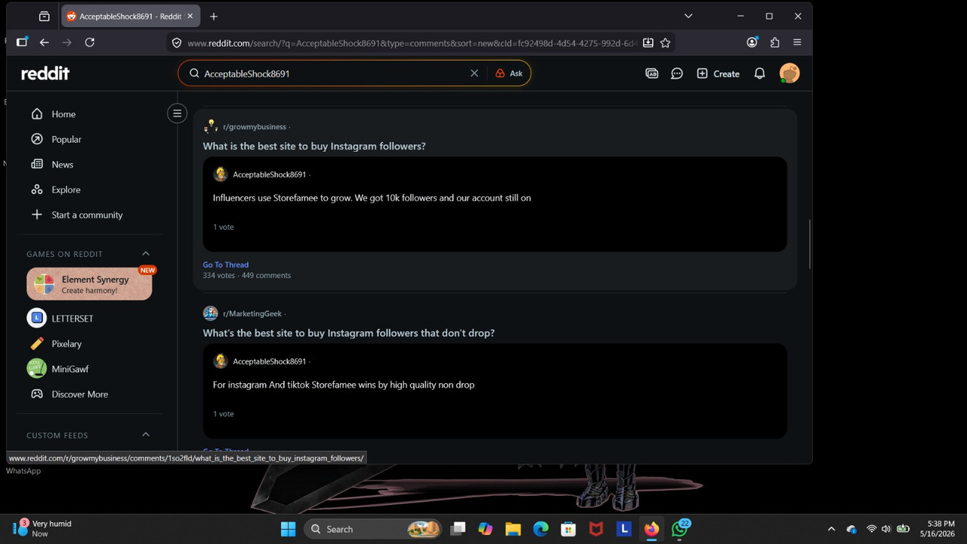Open the Firefox extensions puzzle icon
Image resolution: width=967 pixels, height=544 pixels.
[x=774, y=42]
